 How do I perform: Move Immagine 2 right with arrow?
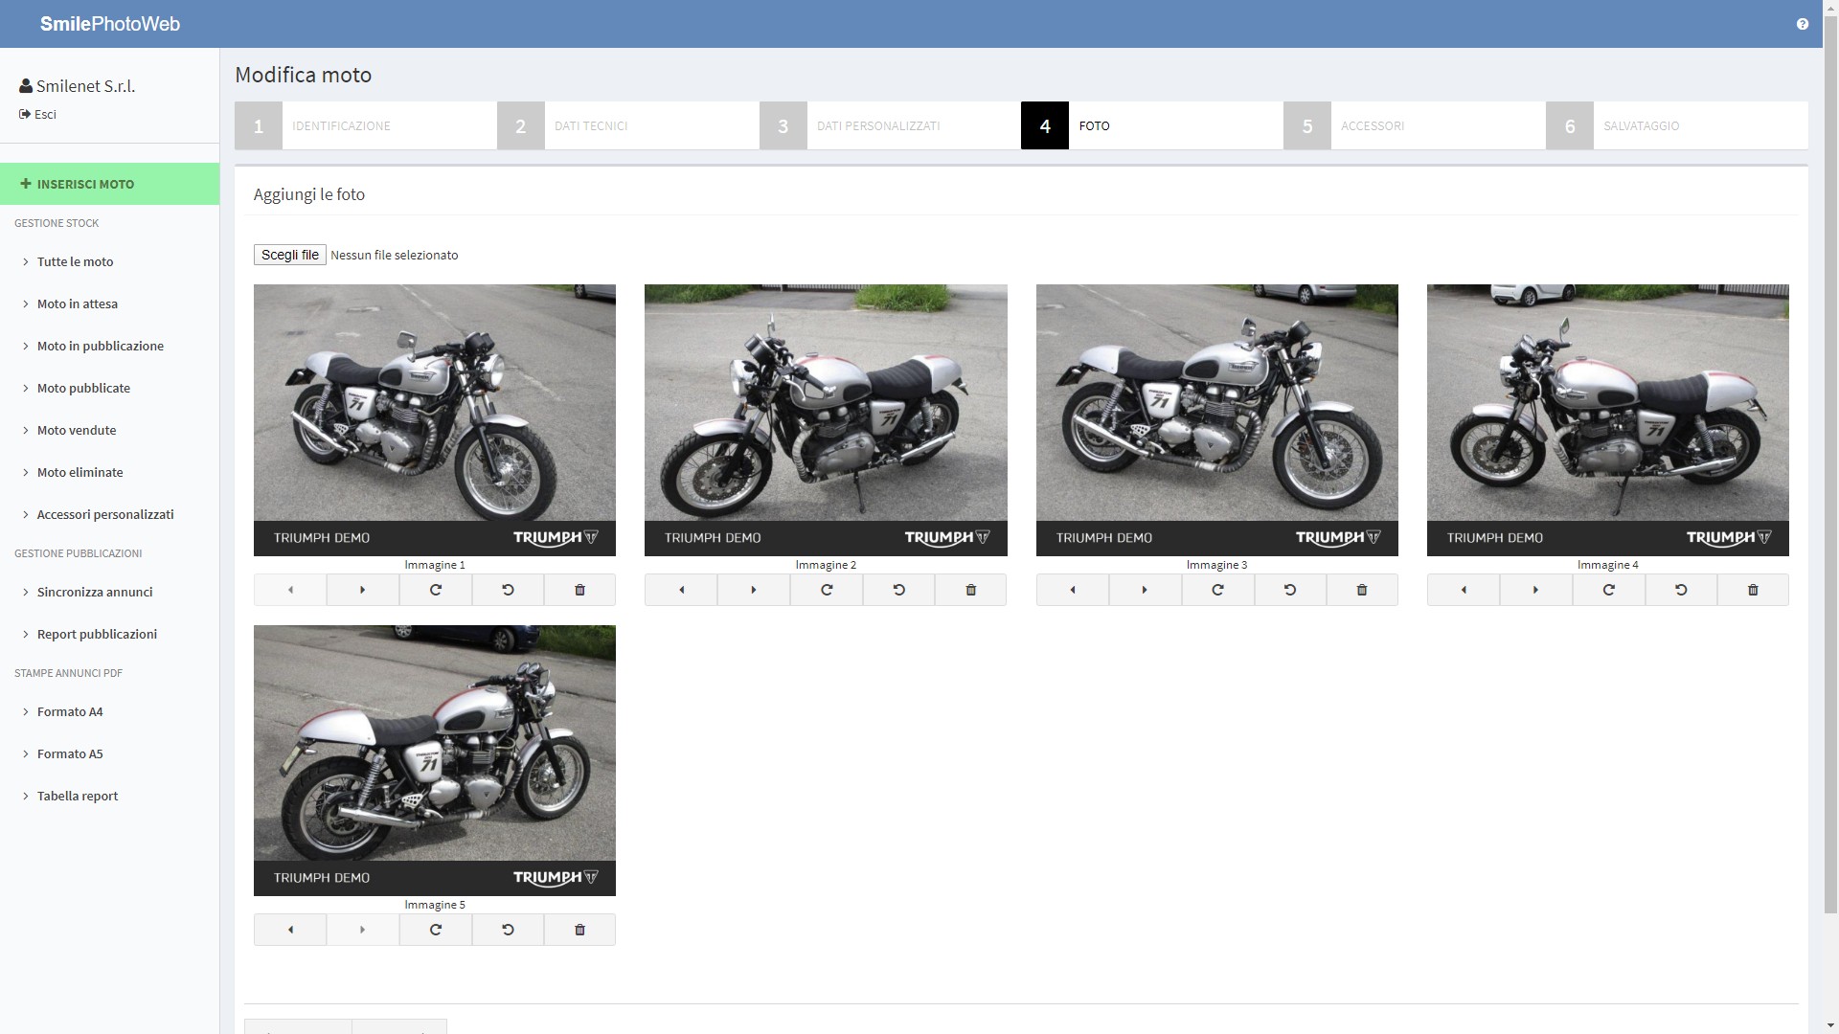753,590
